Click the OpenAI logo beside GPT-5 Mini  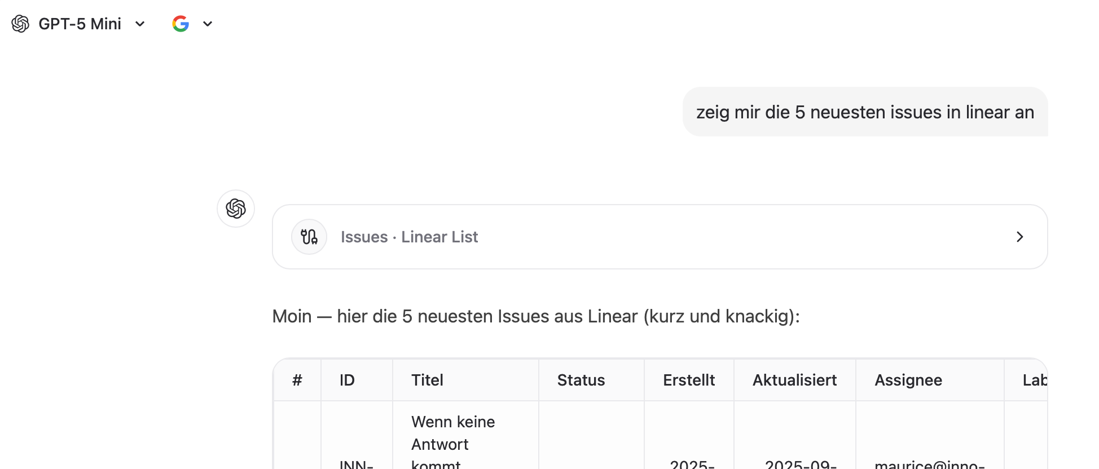20,24
